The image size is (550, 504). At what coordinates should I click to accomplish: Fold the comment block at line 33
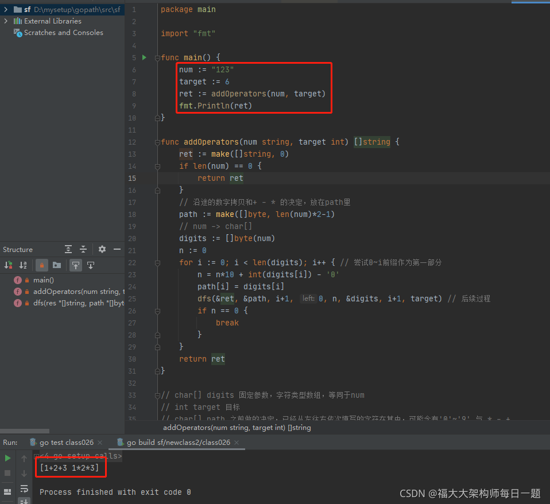tap(157, 396)
